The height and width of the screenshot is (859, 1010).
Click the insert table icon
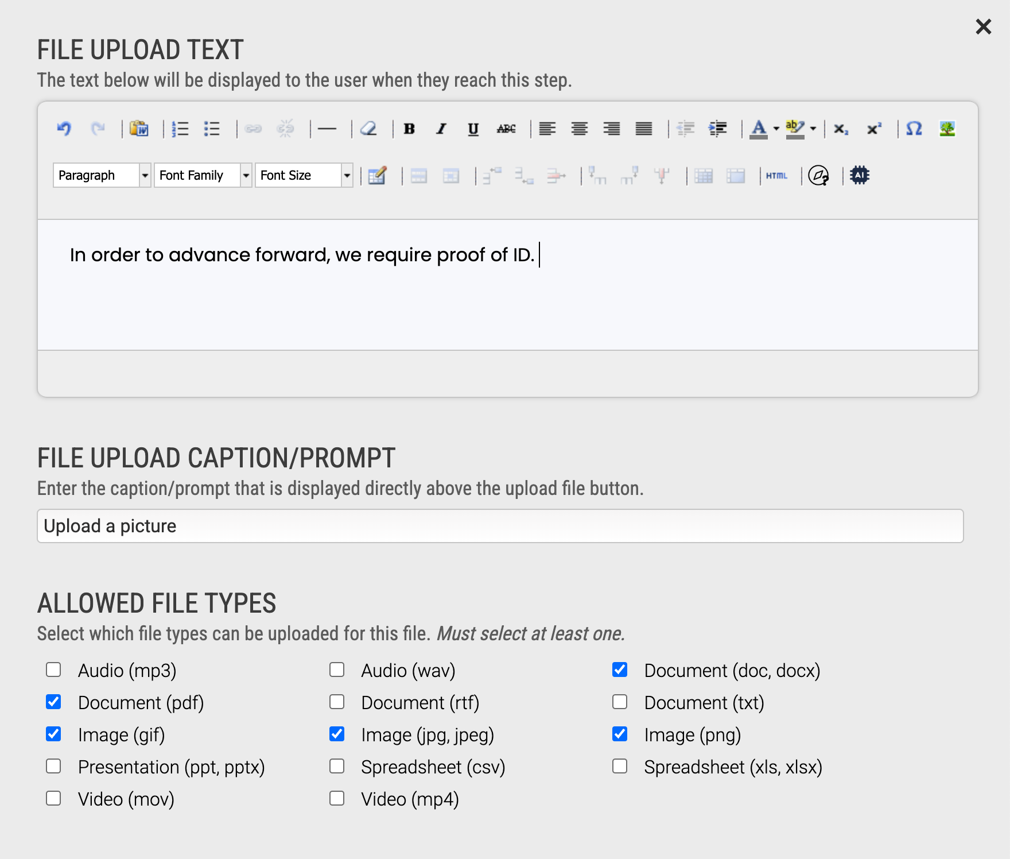click(x=377, y=176)
